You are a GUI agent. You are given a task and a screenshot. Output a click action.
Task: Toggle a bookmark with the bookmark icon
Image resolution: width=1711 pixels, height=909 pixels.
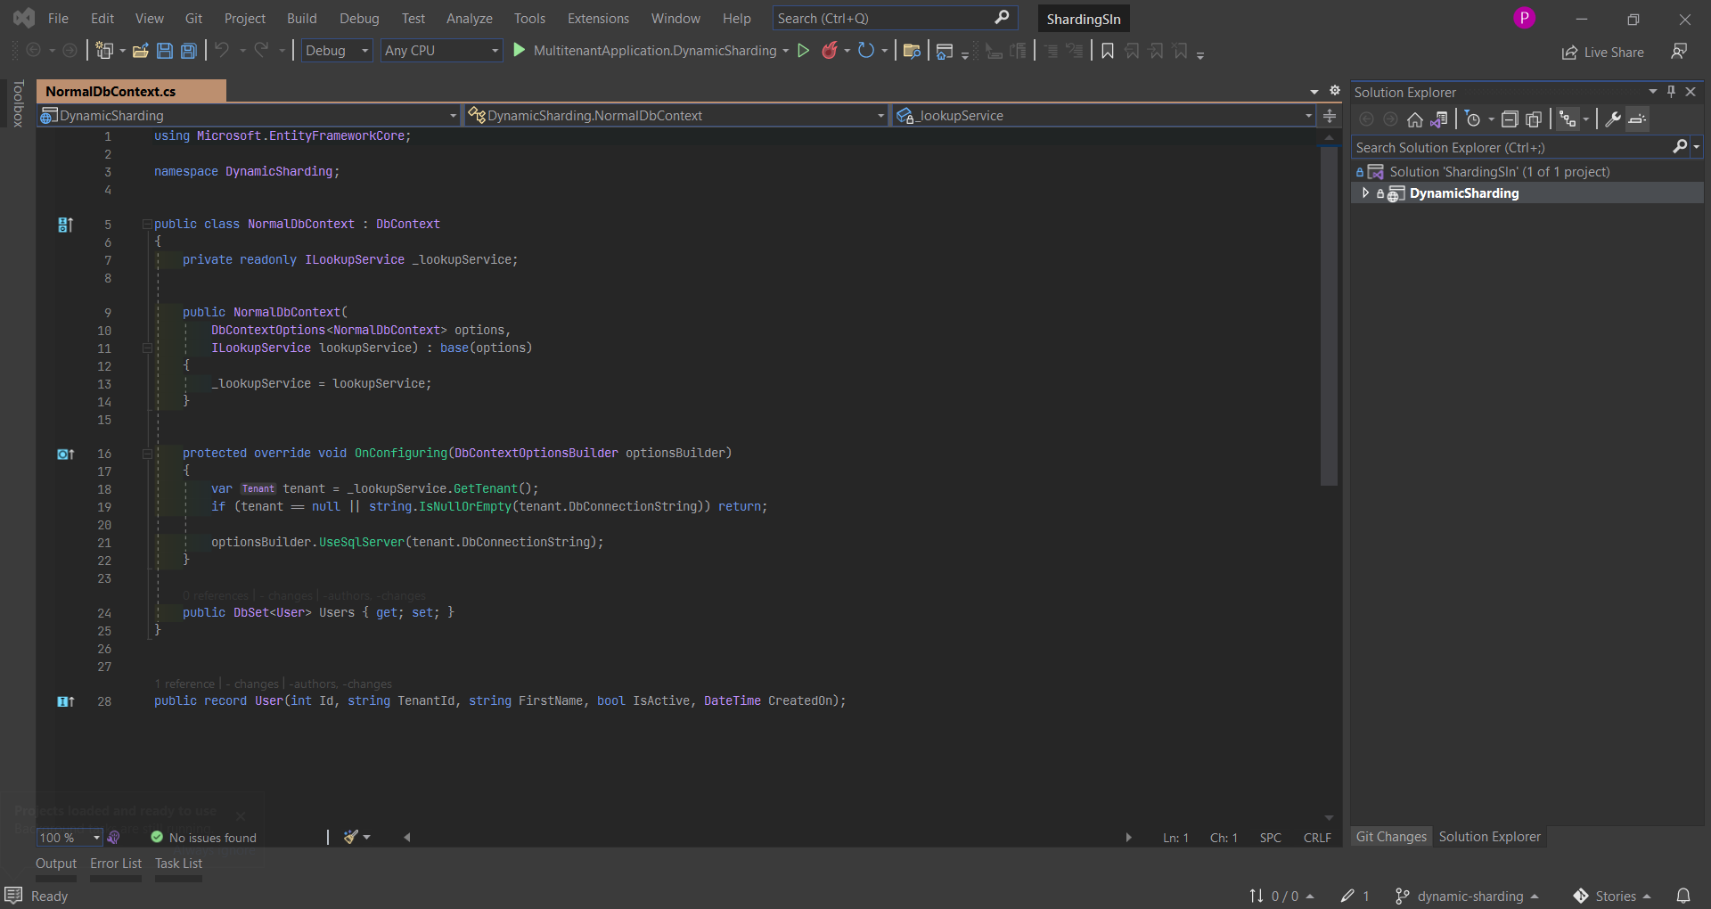coord(1108,51)
